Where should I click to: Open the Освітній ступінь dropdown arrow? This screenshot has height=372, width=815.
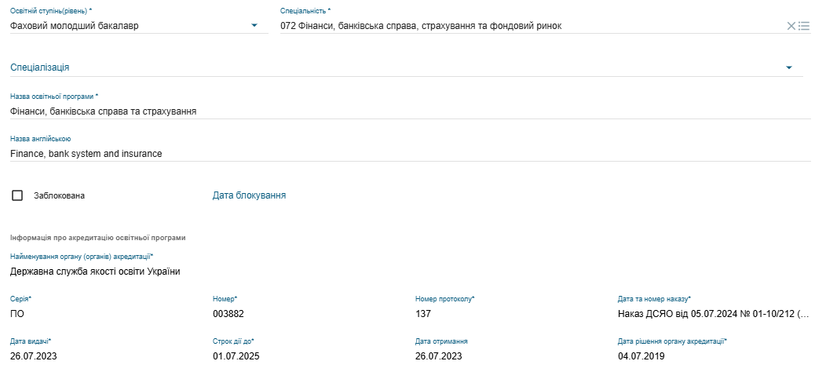(254, 25)
